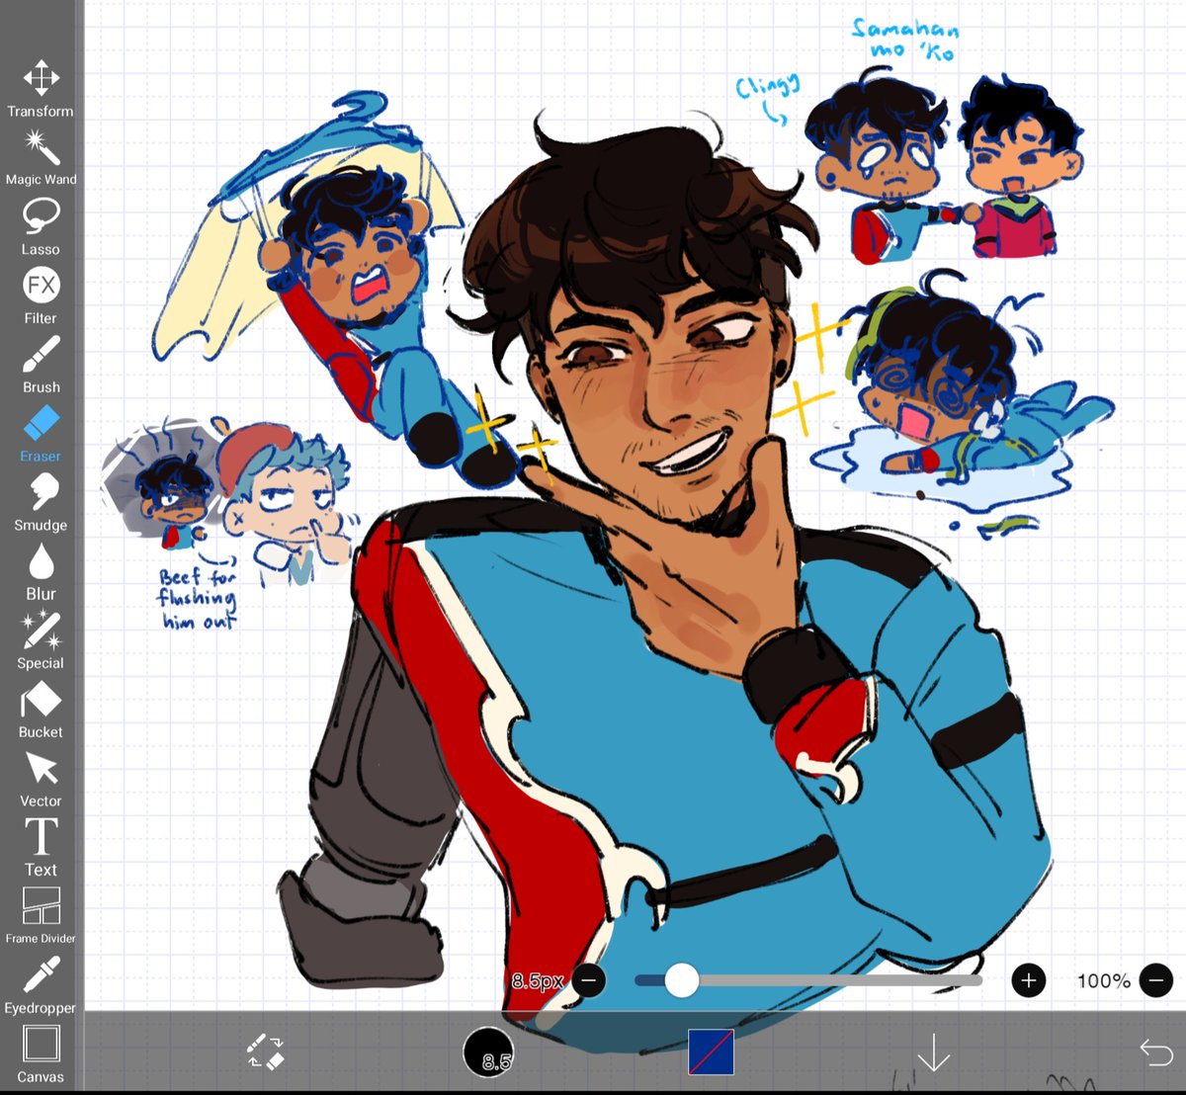
Task: Select the Frame Divider tool
Action: tap(41, 916)
